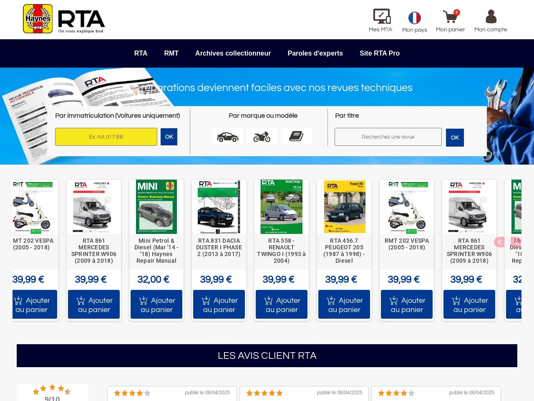The height and width of the screenshot is (401, 534).
Task: Click the 32,00 € price of Mini manual
Action: [x=154, y=279]
